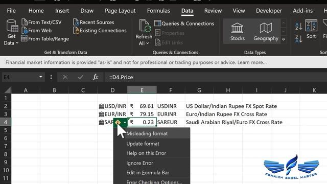This screenshot has height=184, width=327.
Task: Open Insert Function dialog
Action: point(96,77)
